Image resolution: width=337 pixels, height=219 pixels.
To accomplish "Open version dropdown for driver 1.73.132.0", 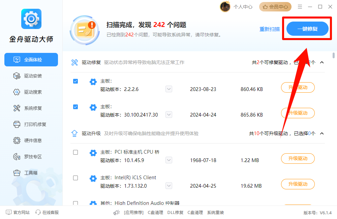I will click(169, 186).
